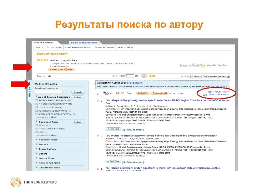The height and width of the screenshot is (192, 257).
Task: Go to next results page arrow
Action: point(151,76)
